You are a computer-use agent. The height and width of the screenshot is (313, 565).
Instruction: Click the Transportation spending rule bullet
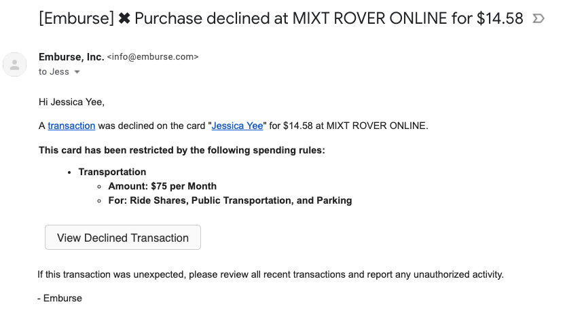[x=112, y=172]
